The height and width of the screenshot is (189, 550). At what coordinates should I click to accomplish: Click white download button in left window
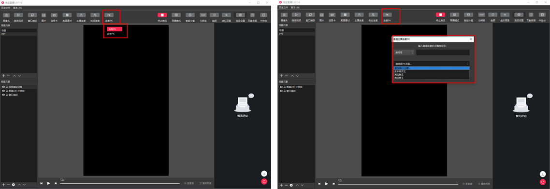(264, 174)
